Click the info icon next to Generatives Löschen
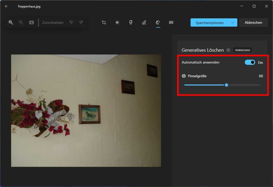The width and height of the screenshot is (273, 187). (x=228, y=50)
